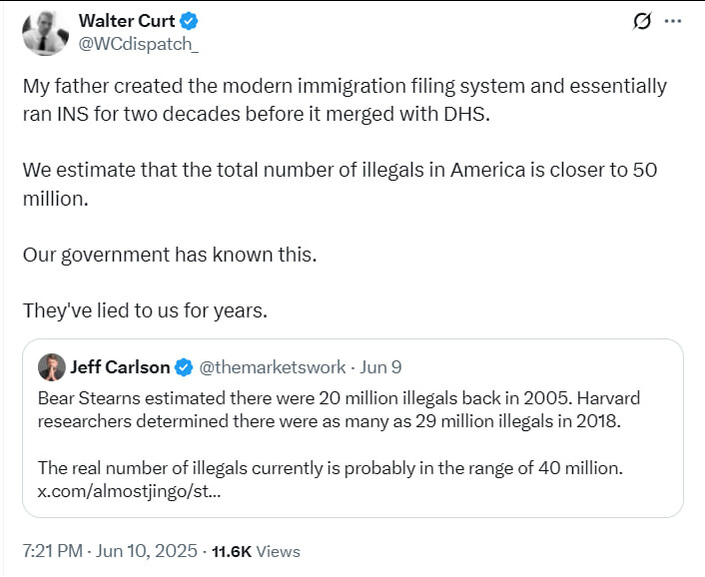Click the 7:21 PM Jun 10, 2025 timestamp

pos(110,551)
